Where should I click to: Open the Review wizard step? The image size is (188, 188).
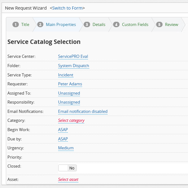tap(171, 24)
